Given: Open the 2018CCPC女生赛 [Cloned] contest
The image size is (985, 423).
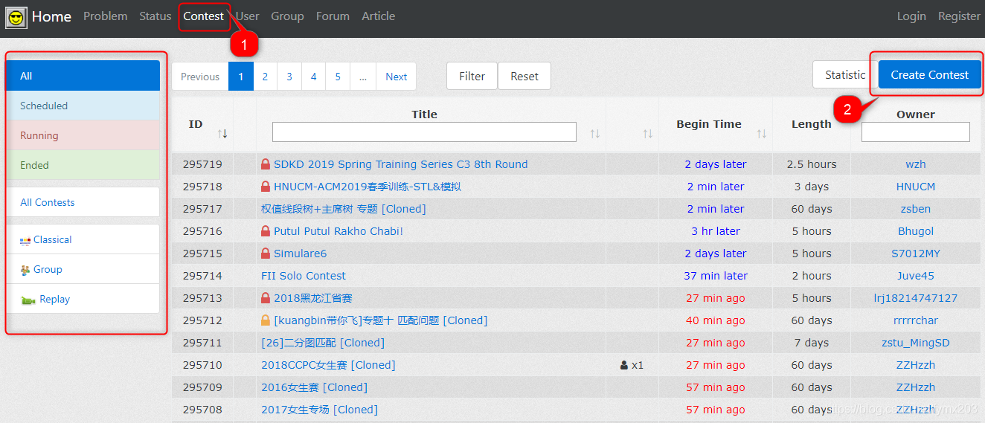Looking at the screenshot, I should 328,365.
